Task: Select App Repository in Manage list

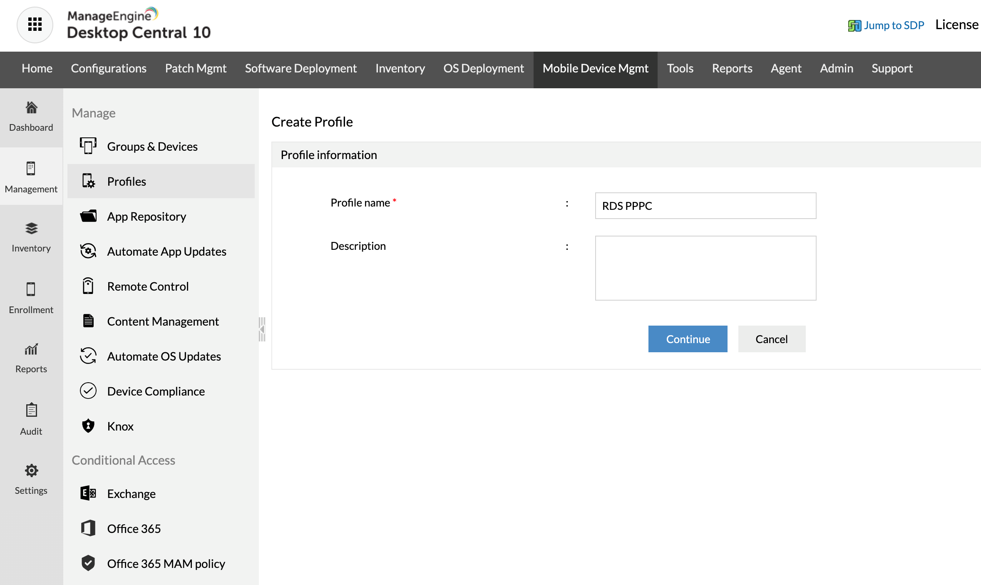Action: tap(147, 217)
